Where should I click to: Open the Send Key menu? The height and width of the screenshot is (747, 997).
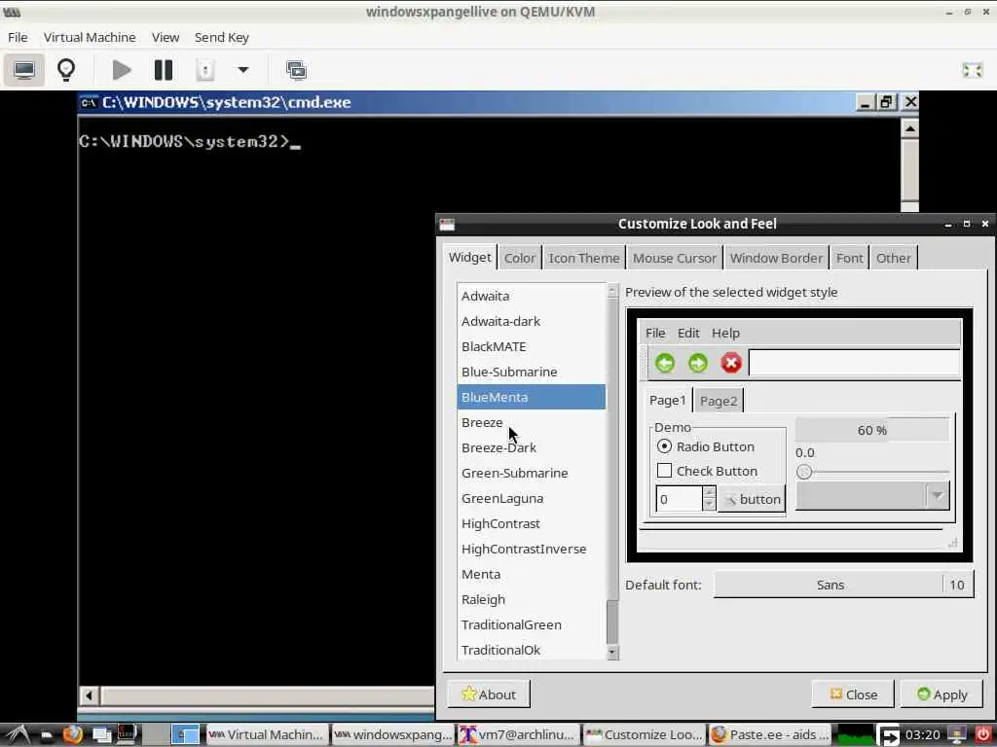click(221, 38)
